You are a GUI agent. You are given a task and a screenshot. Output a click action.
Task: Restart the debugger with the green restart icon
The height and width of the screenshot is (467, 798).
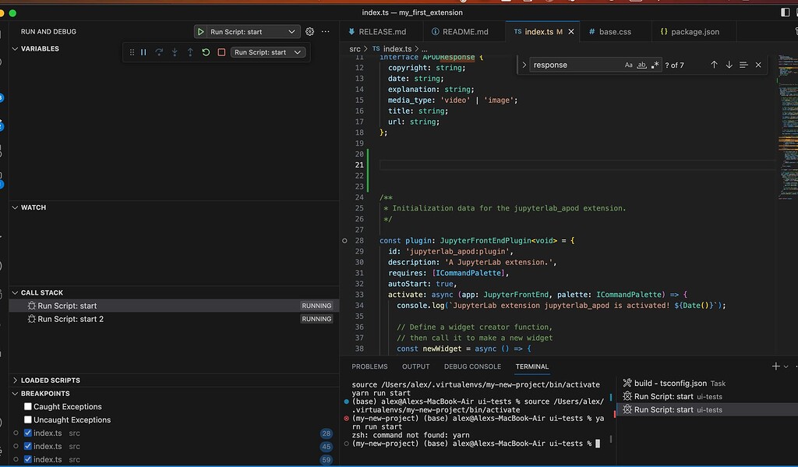pos(206,52)
